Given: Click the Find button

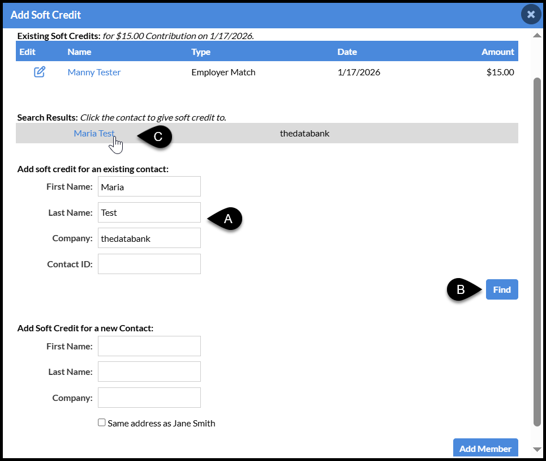Looking at the screenshot, I should pos(502,289).
